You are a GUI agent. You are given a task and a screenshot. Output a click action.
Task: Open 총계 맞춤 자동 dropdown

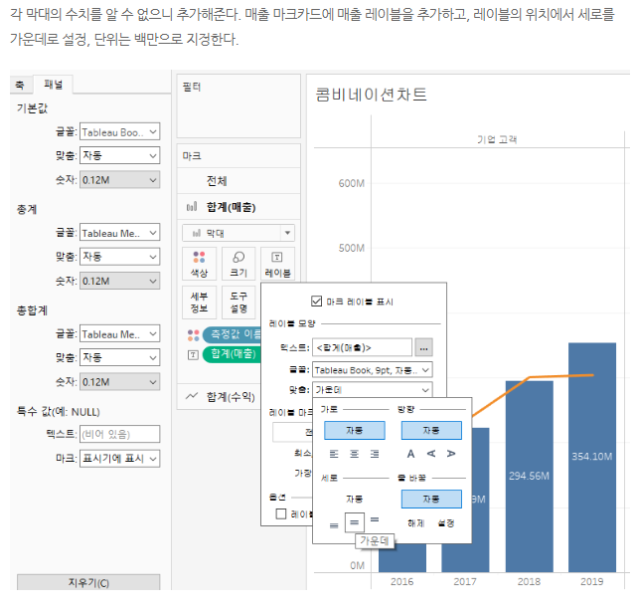coord(119,257)
